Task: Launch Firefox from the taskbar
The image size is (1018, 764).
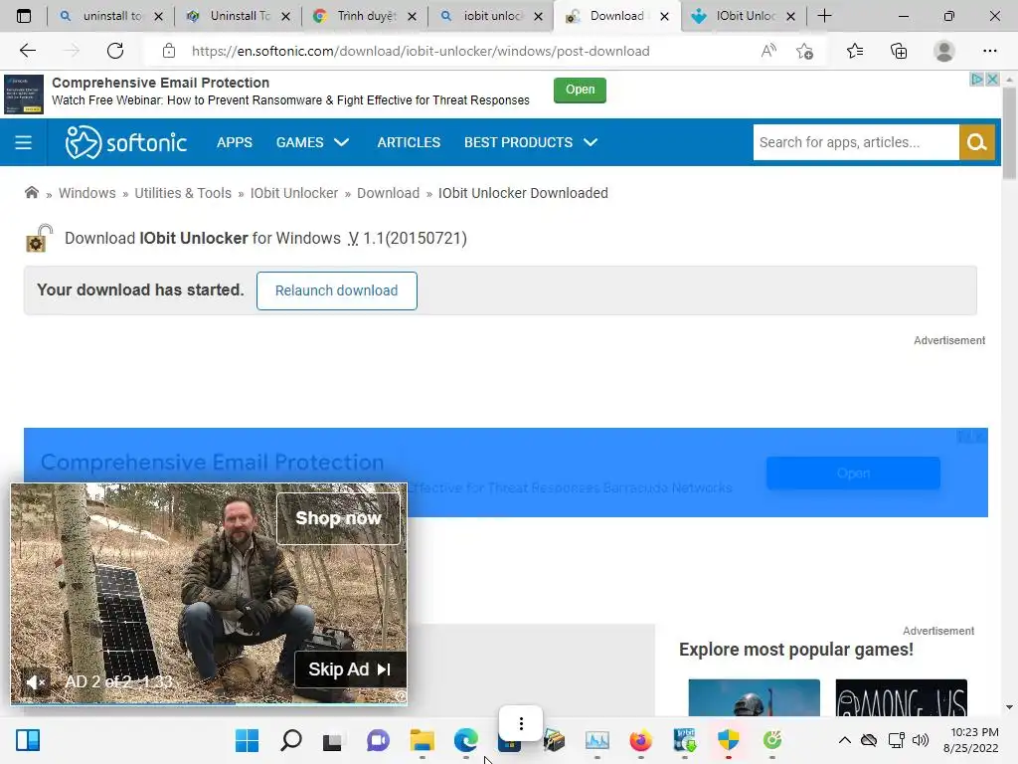Action: pyautogui.click(x=641, y=740)
